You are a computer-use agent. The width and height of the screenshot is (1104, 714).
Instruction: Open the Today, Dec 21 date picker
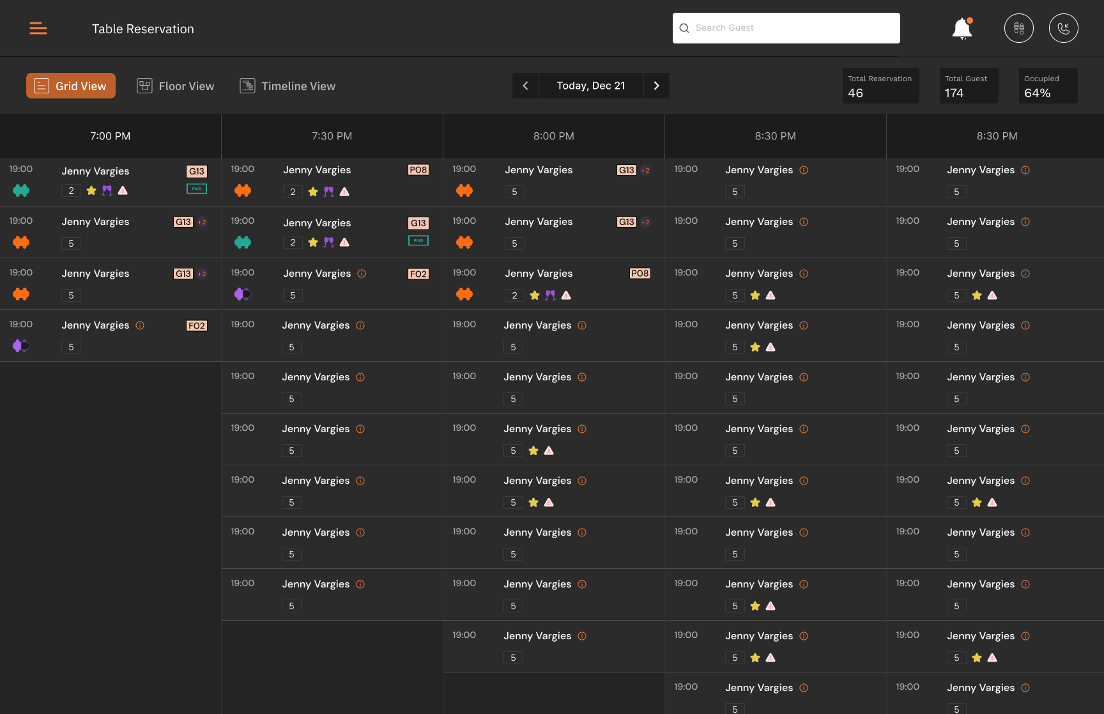pos(591,86)
